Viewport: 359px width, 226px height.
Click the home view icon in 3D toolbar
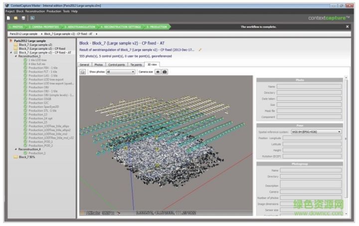pyautogui.click(x=83, y=72)
